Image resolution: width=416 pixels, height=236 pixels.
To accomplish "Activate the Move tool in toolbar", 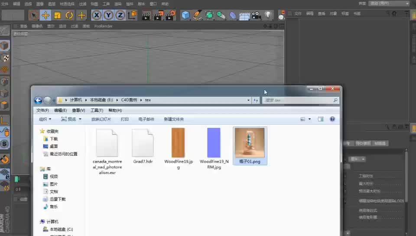I will click(x=45, y=15).
